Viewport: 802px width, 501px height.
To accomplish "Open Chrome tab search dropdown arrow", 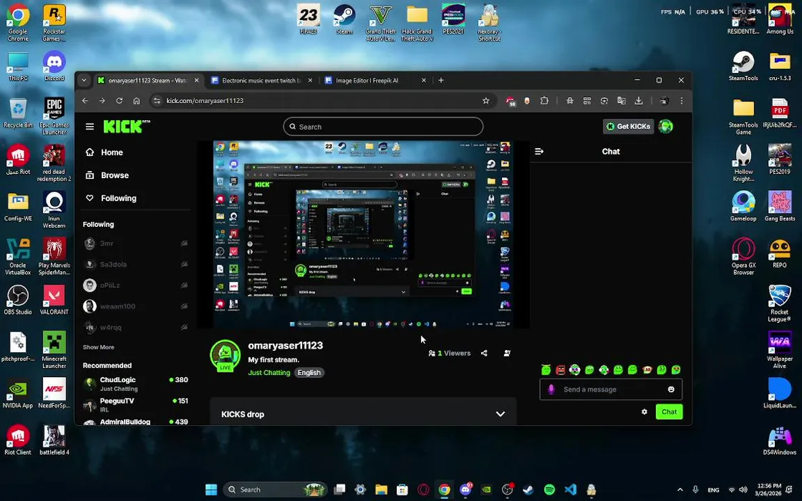I will (x=84, y=80).
